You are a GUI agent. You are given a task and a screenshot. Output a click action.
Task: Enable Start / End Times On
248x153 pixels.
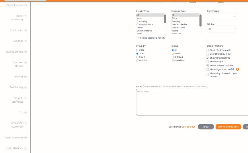pyautogui.click(x=208, y=50)
